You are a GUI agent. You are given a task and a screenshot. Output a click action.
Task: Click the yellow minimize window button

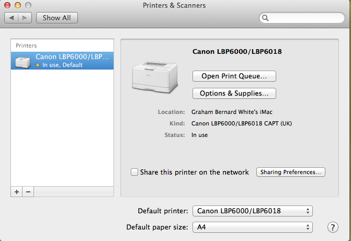pyautogui.click(x=17, y=5)
